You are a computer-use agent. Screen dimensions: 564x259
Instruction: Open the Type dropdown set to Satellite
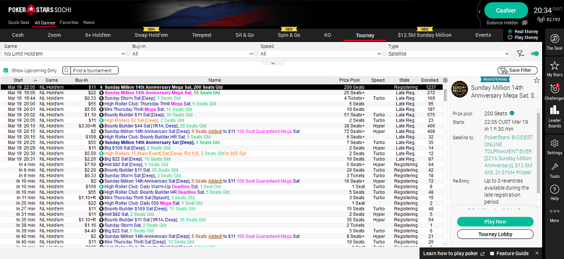[x=448, y=54]
